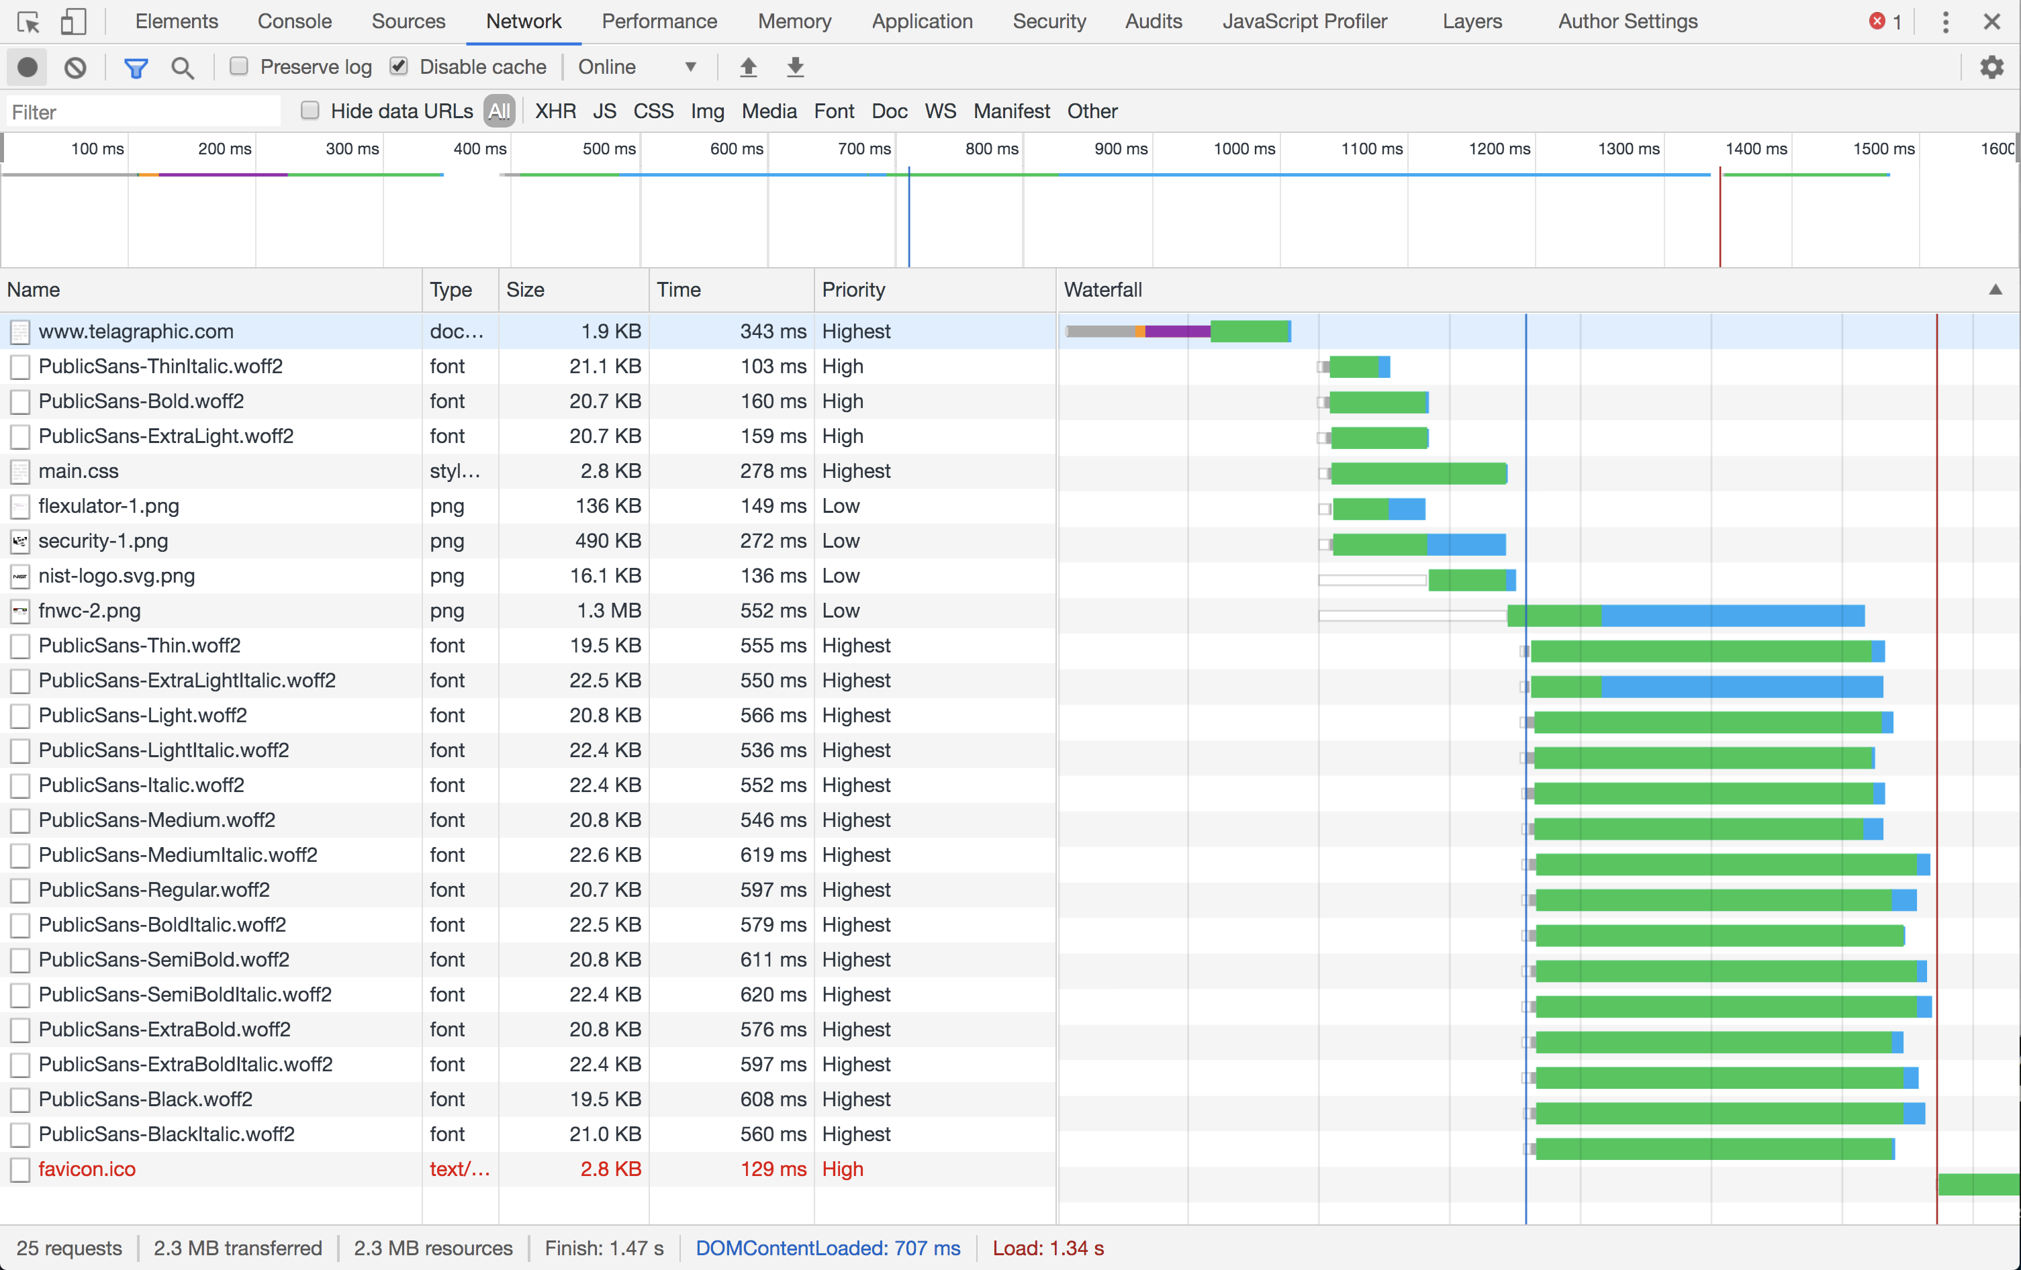Click the nist-logo.svg.png thumbnail icon
The width and height of the screenshot is (2021, 1270).
tap(20, 577)
